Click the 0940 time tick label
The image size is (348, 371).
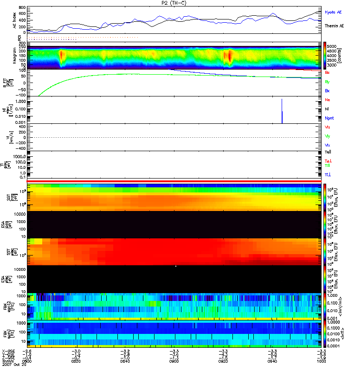(x=272, y=361)
